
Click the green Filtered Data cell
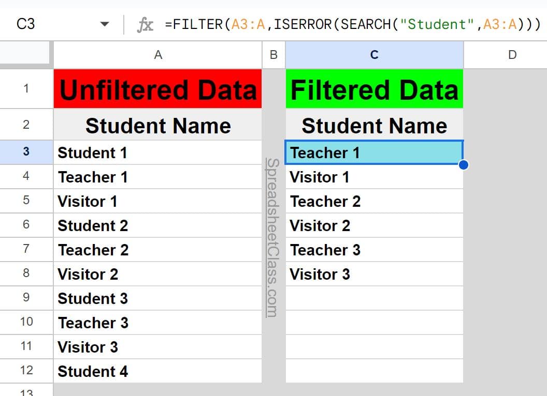click(374, 88)
